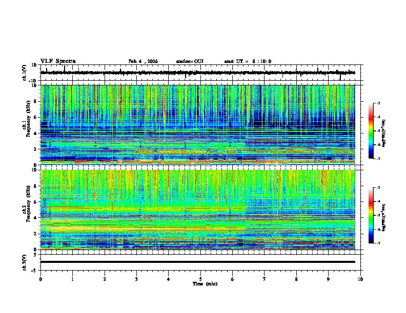
Task: Click the upper color bar log(PSD) label
Action: point(384,133)
